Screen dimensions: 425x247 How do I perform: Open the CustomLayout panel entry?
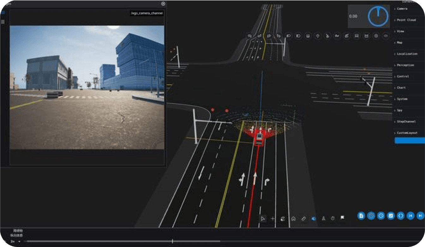409,133
